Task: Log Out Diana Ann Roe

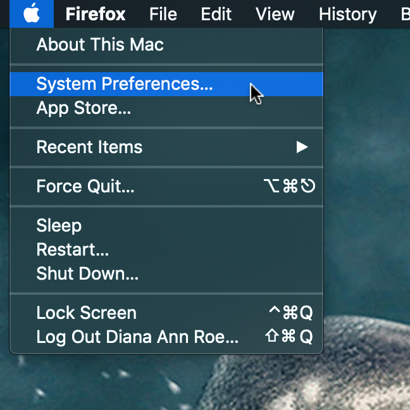Action: [x=137, y=337]
